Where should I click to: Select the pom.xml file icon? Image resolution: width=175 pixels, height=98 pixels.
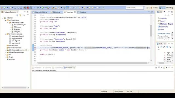(8, 59)
